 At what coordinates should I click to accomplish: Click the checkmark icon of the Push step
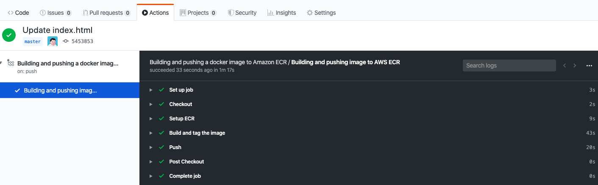[x=161, y=147]
